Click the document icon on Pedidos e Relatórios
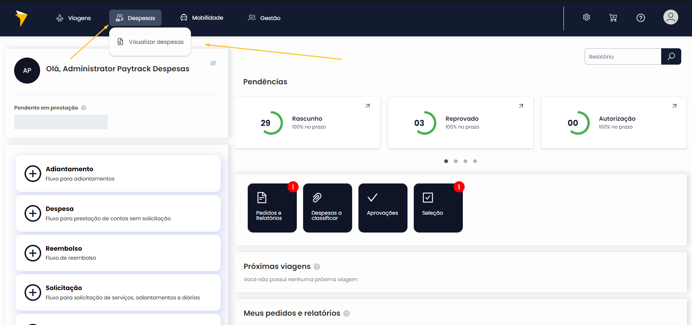 tap(262, 198)
